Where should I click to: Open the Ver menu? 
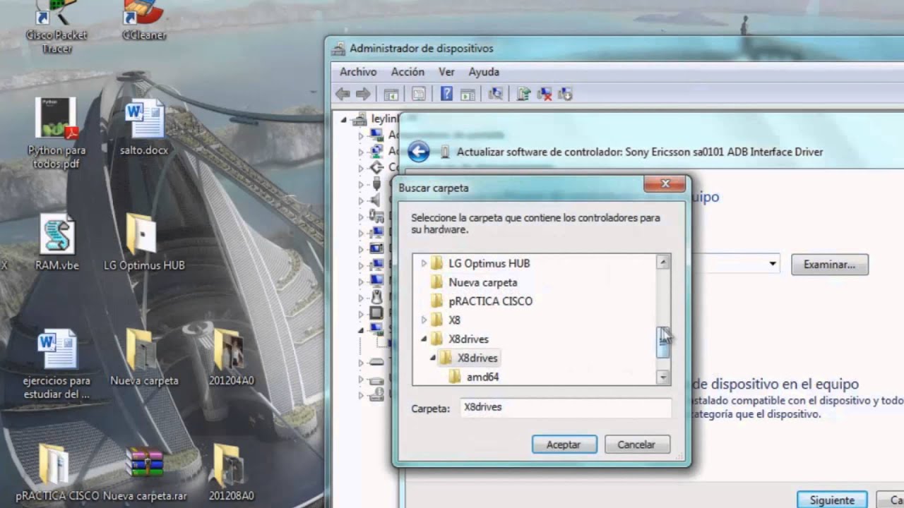(446, 72)
